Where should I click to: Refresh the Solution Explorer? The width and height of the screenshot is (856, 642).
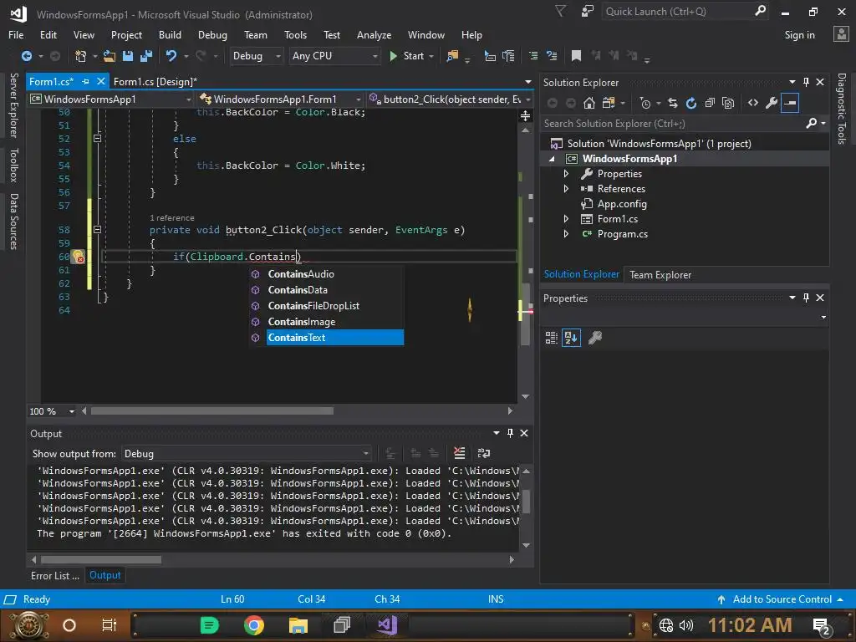[x=691, y=103]
